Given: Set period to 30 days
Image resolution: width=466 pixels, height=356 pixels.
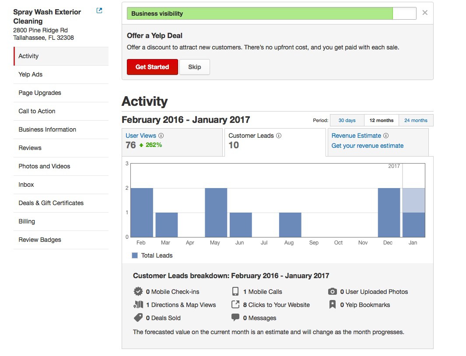Looking at the screenshot, I should 347,120.
